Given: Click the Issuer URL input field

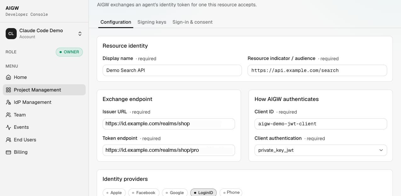Looking at the screenshot, I should click(x=169, y=124).
